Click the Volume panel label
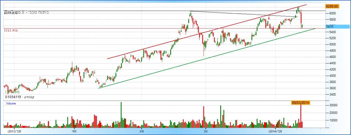This screenshot has width=351, height=135. click(11, 103)
